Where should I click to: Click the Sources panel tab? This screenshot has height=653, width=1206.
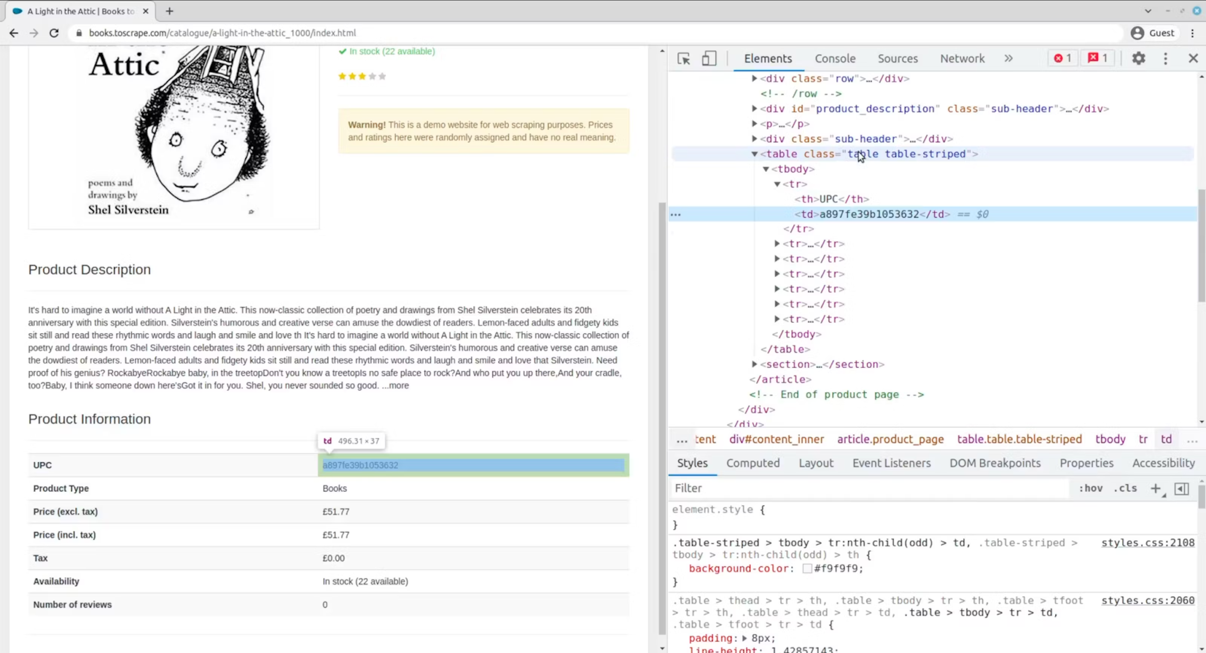[x=897, y=58]
